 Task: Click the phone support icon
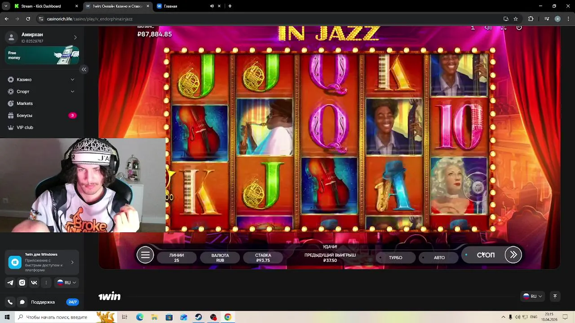click(x=10, y=302)
